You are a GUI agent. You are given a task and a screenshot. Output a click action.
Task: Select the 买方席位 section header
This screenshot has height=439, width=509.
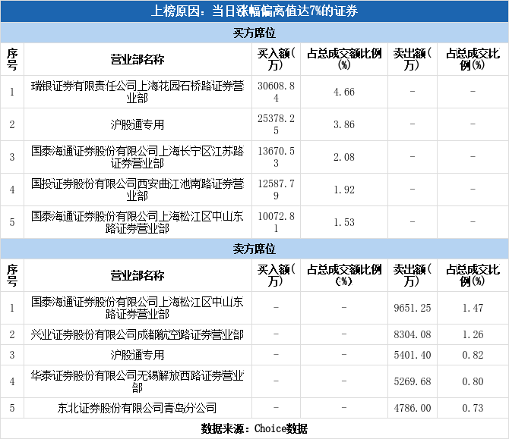(254, 33)
